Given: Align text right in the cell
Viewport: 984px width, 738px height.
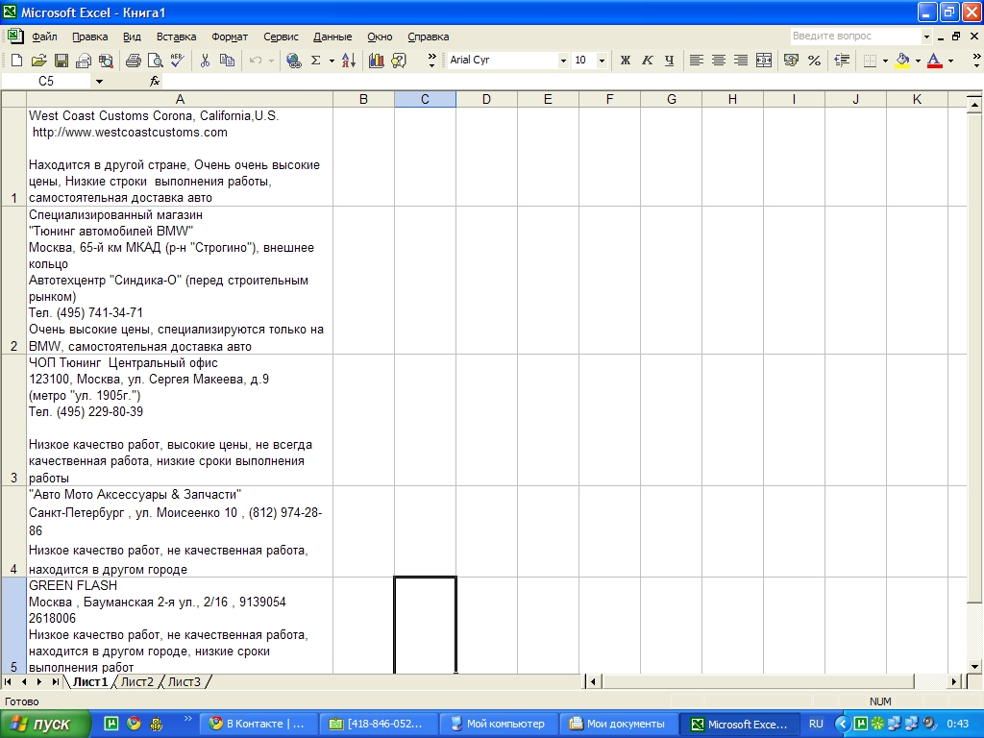Looking at the screenshot, I should pos(741,61).
